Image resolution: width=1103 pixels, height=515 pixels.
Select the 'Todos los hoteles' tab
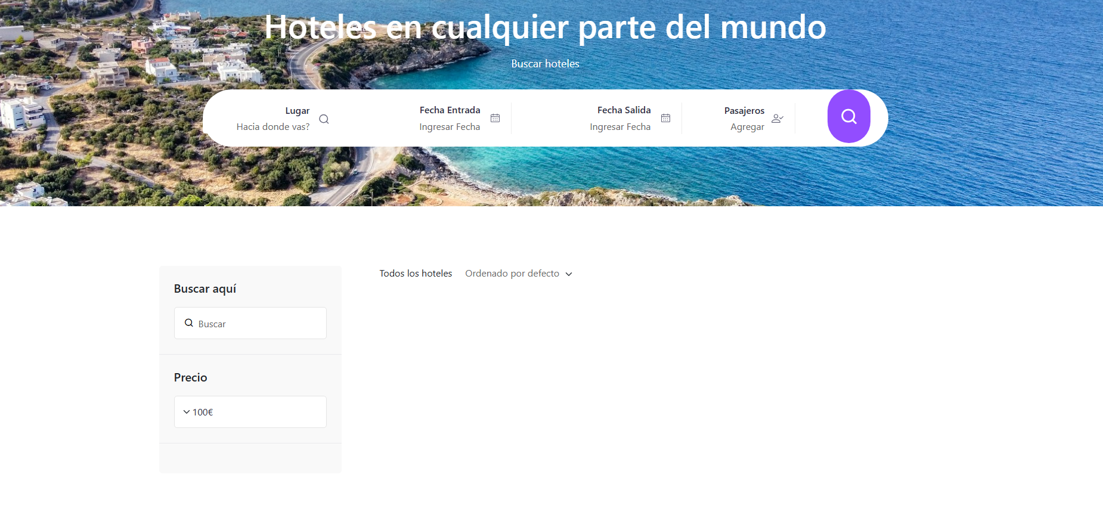(416, 274)
